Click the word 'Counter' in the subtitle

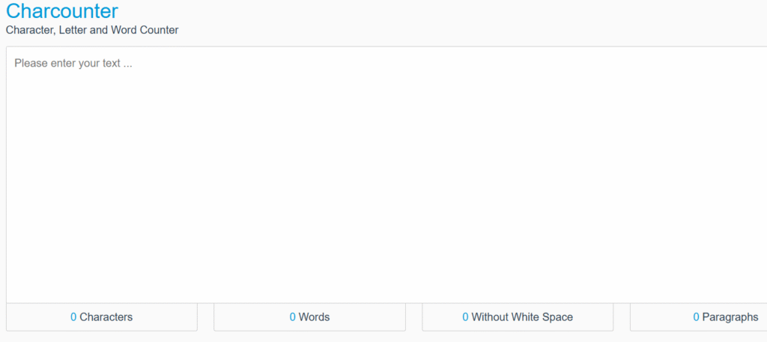(x=159, y=31)
